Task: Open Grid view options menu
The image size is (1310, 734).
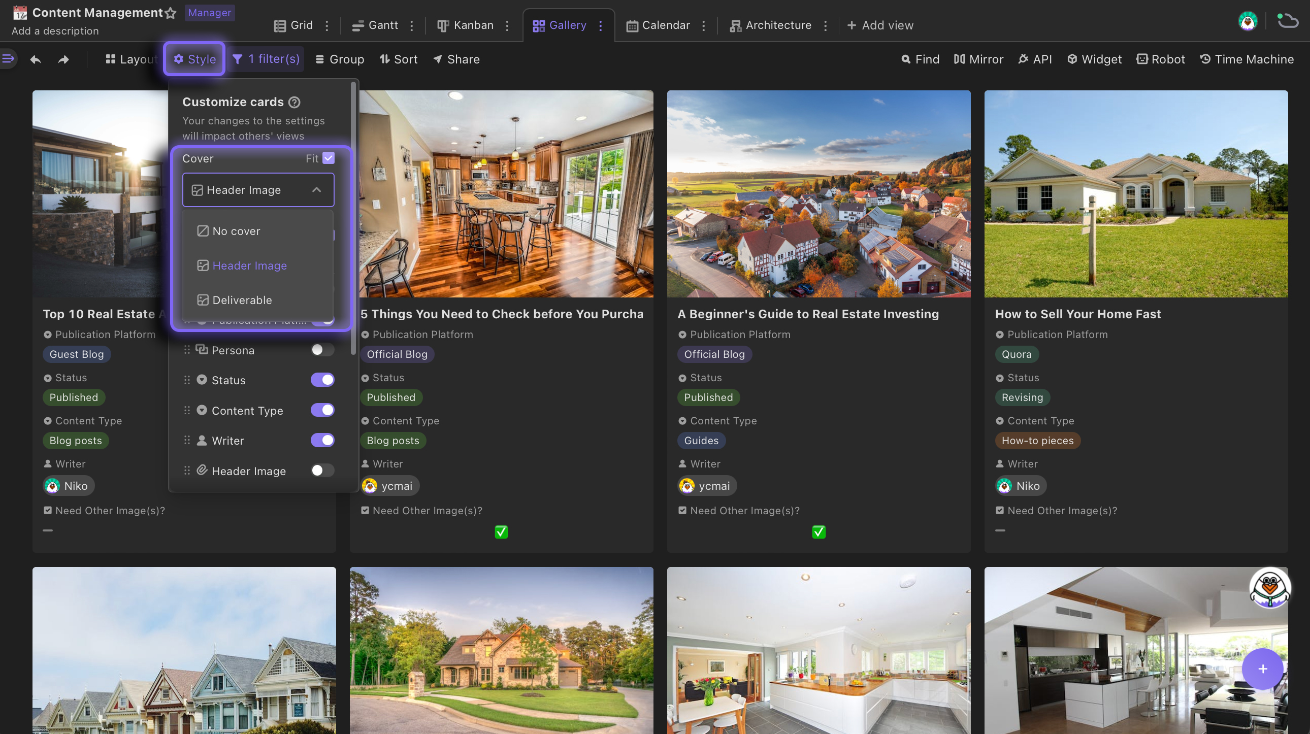Action: click(x=327, y=25)
